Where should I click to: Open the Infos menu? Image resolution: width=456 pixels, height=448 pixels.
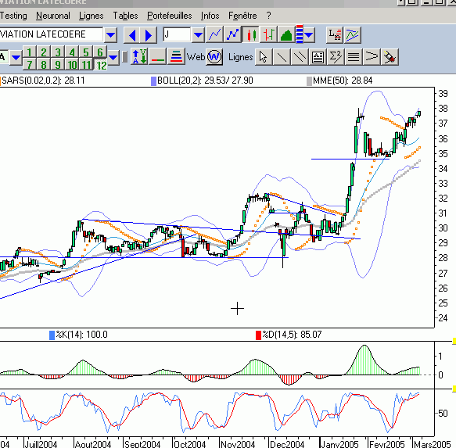(210, 16)
